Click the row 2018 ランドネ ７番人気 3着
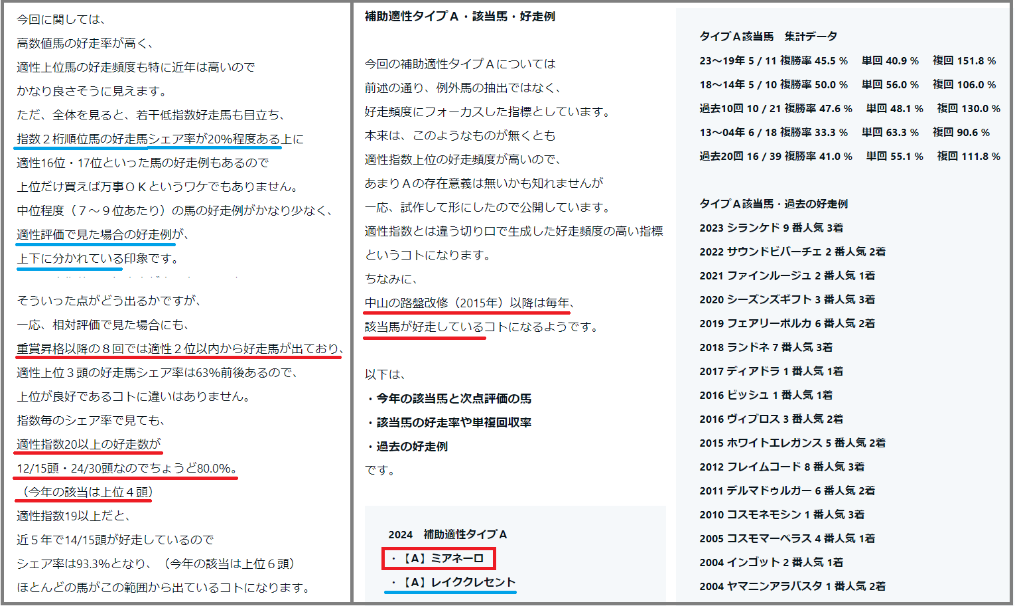 [766, 347]
